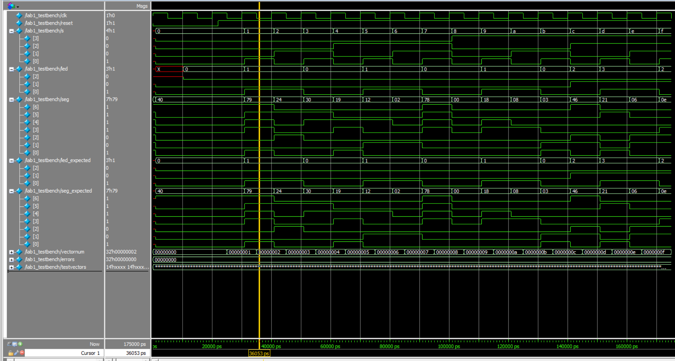Collapse the /lab1_testbench/led signal group
Screen dimensions: 675x361
pyautogui.click(x=11, y=69)
